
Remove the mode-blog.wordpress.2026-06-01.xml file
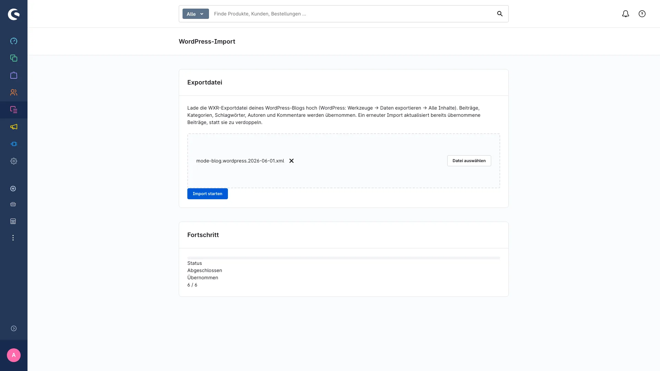291,161
